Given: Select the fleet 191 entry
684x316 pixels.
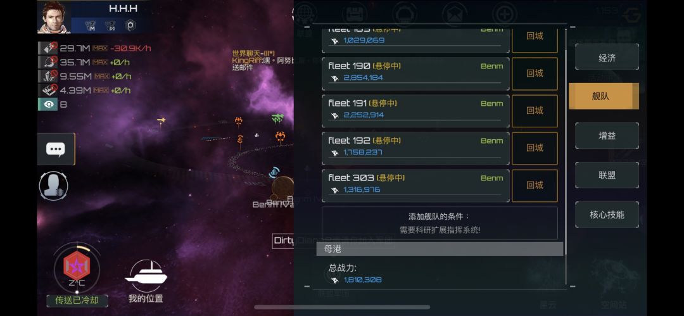Looking at the screenshot, I should [415, 111].
